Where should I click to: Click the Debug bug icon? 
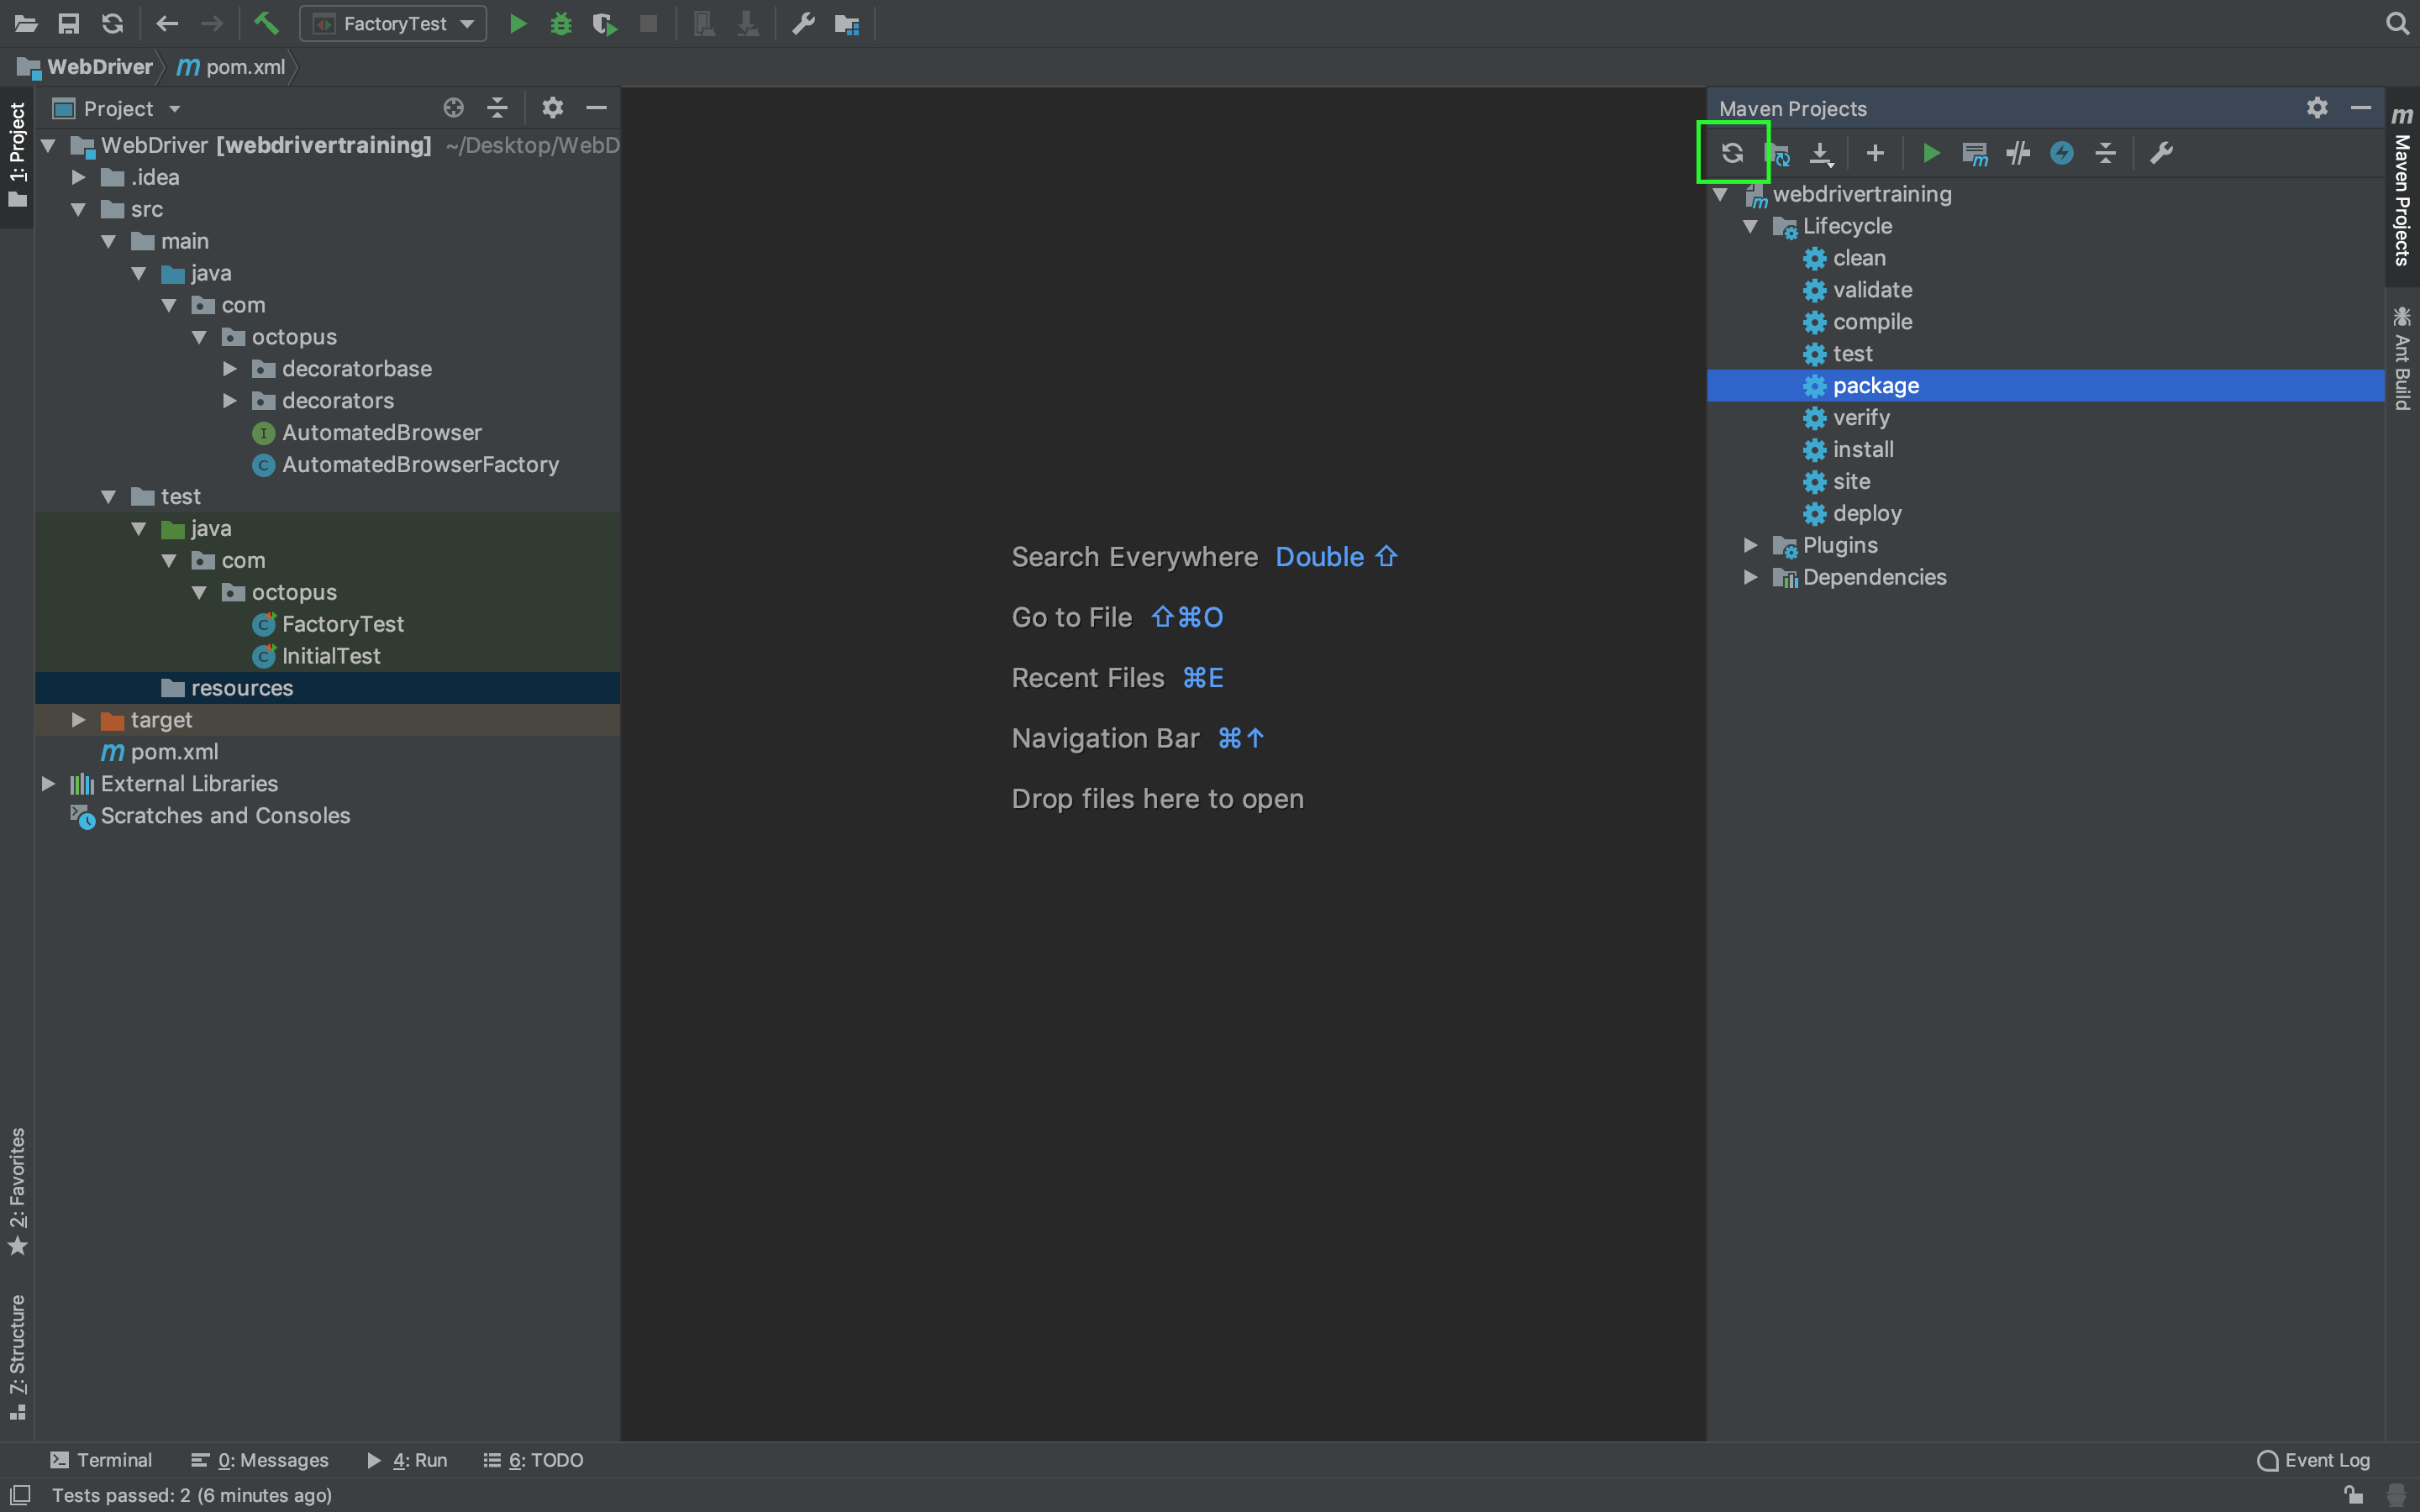coord(561,23)
